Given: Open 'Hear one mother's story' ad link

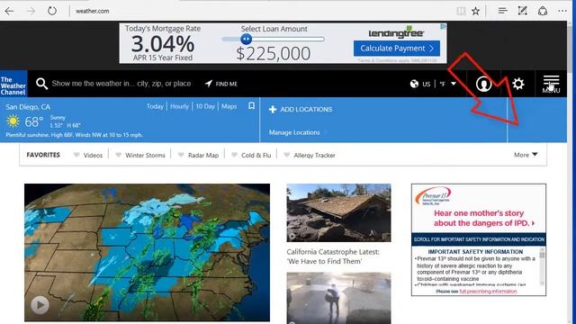Looking at the screenshot, I should coord(484,218).
